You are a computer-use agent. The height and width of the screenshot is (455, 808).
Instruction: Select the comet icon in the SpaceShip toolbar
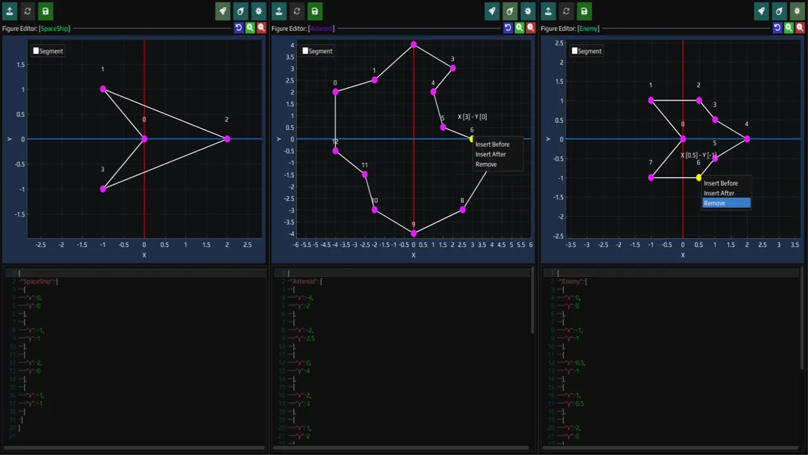(240, 11)
